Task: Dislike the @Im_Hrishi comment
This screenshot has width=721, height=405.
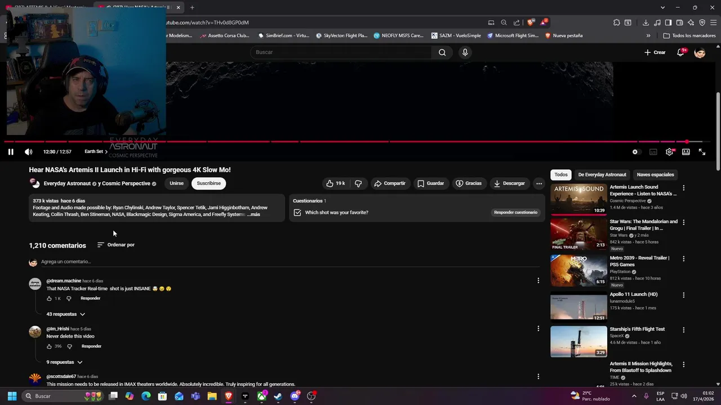Action: [69, 346]
